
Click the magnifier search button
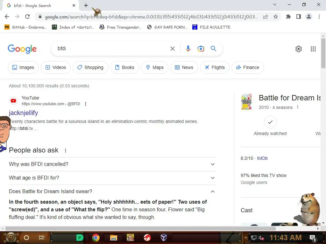pos(213,49)
